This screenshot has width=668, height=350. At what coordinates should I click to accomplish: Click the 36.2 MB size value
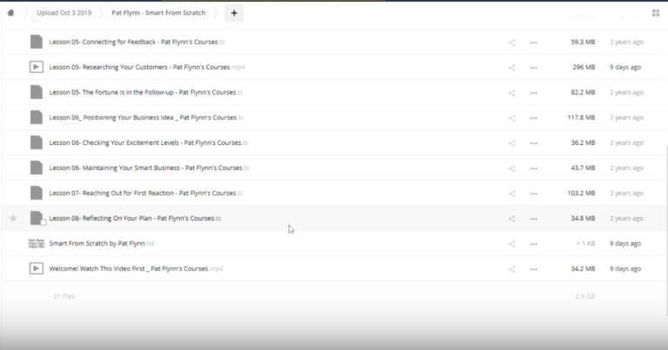tap(583, 142)
